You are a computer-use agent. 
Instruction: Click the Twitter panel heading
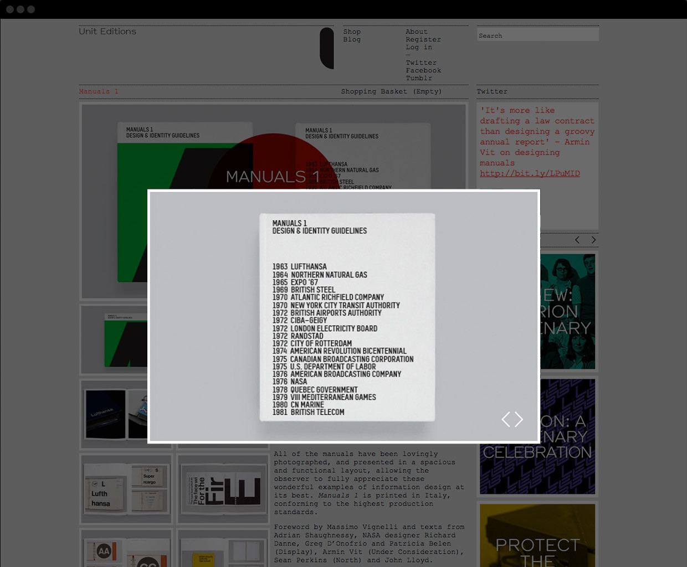pos(492,91)
